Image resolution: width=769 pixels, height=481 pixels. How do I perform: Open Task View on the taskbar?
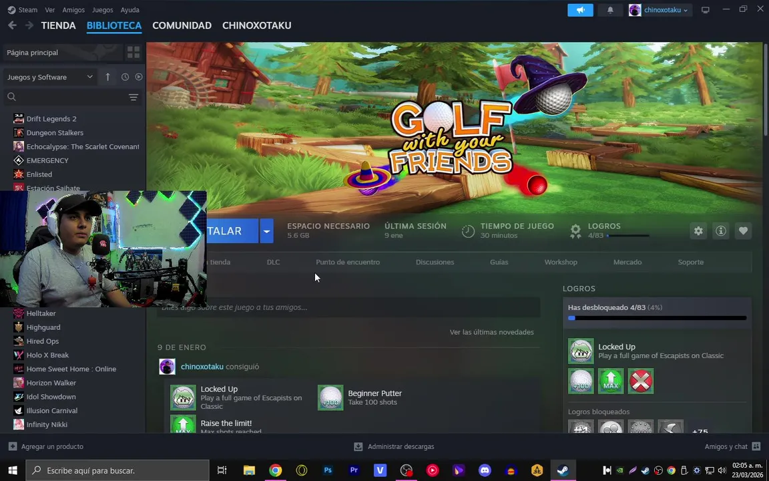222,470
